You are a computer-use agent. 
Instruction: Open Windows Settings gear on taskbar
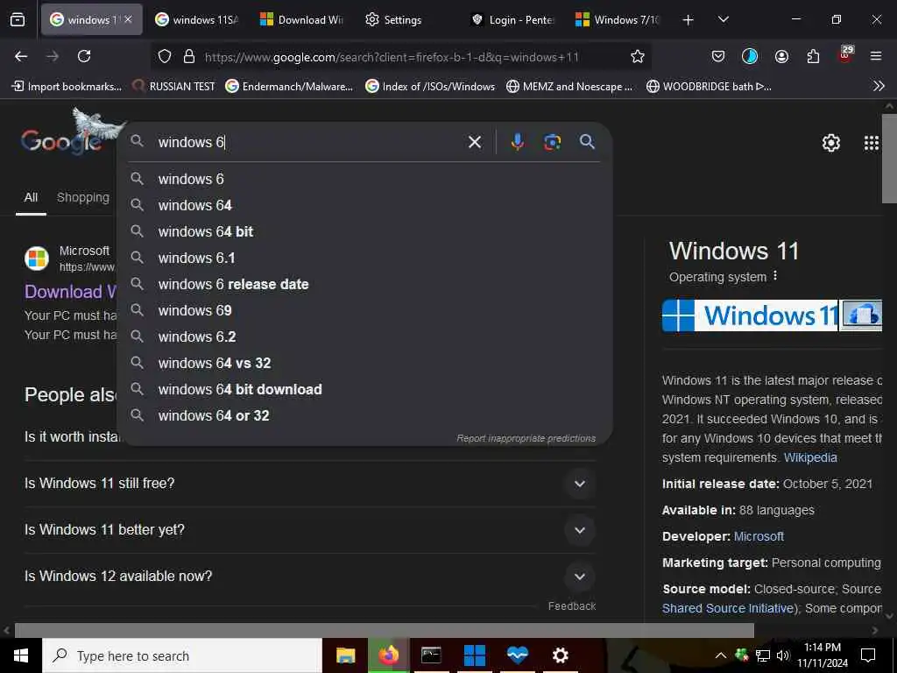click(x=560, y=655)
